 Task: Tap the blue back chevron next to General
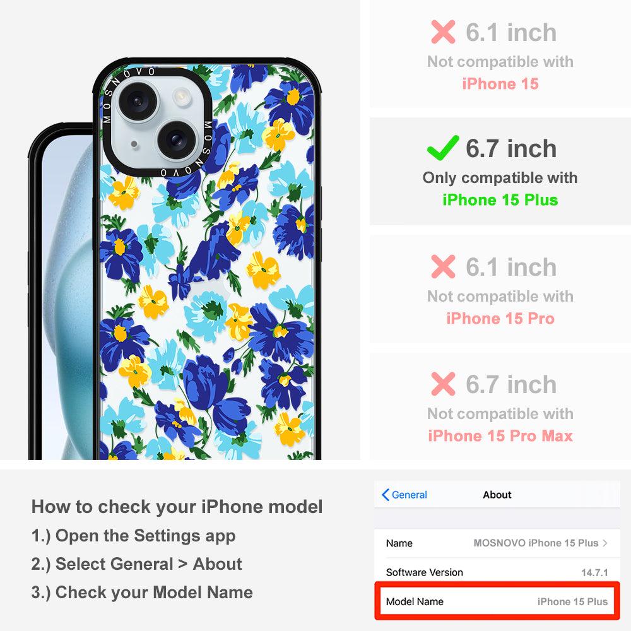(x=385, y=495)
